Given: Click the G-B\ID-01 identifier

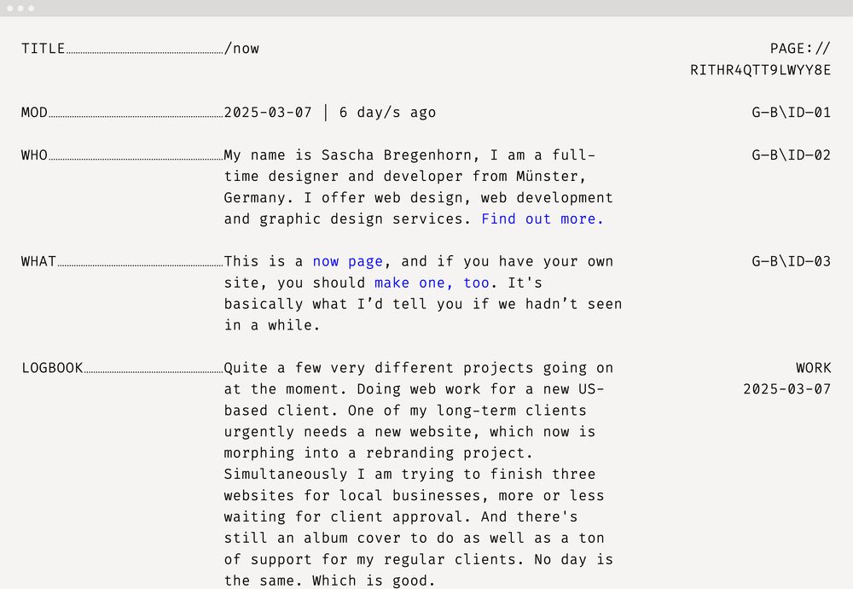Looking at the screenshot, I should [x=791, y=113].
